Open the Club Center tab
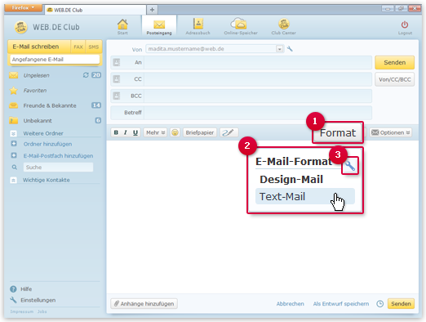 click(x=283, y=27)
